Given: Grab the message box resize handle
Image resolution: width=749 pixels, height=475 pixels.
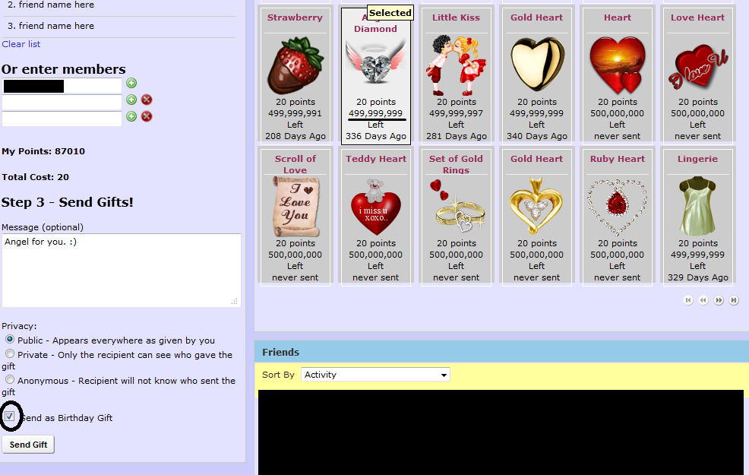Looking at the screenshot, I should (235, 302).
